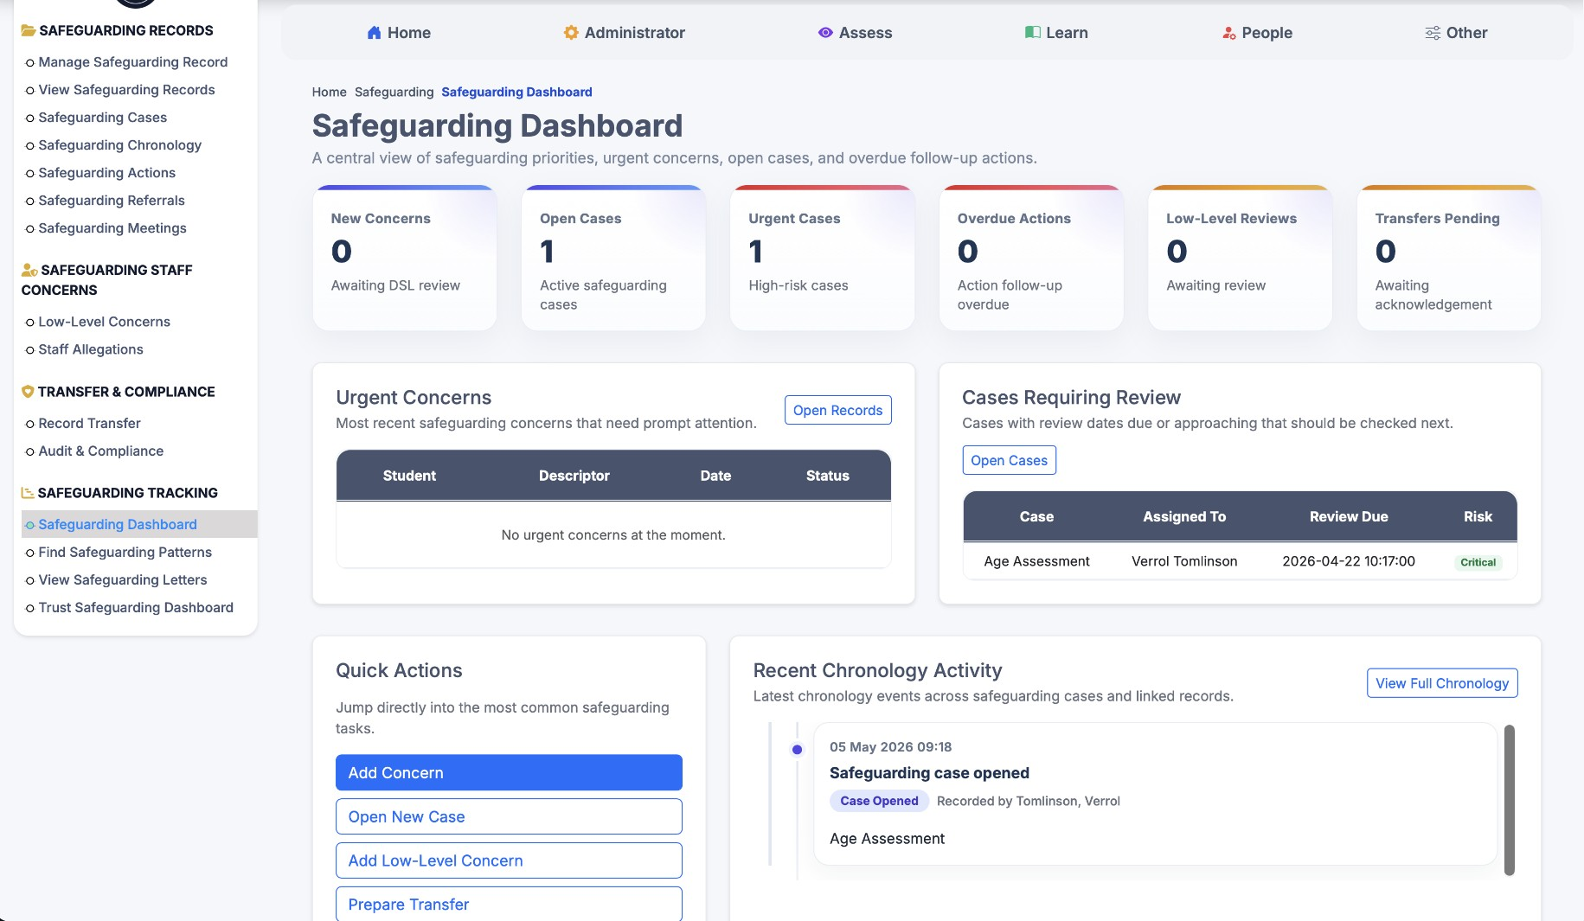Open Safeguarding Actions in sidebar
1584x921 pixels.
click(106, 173)
